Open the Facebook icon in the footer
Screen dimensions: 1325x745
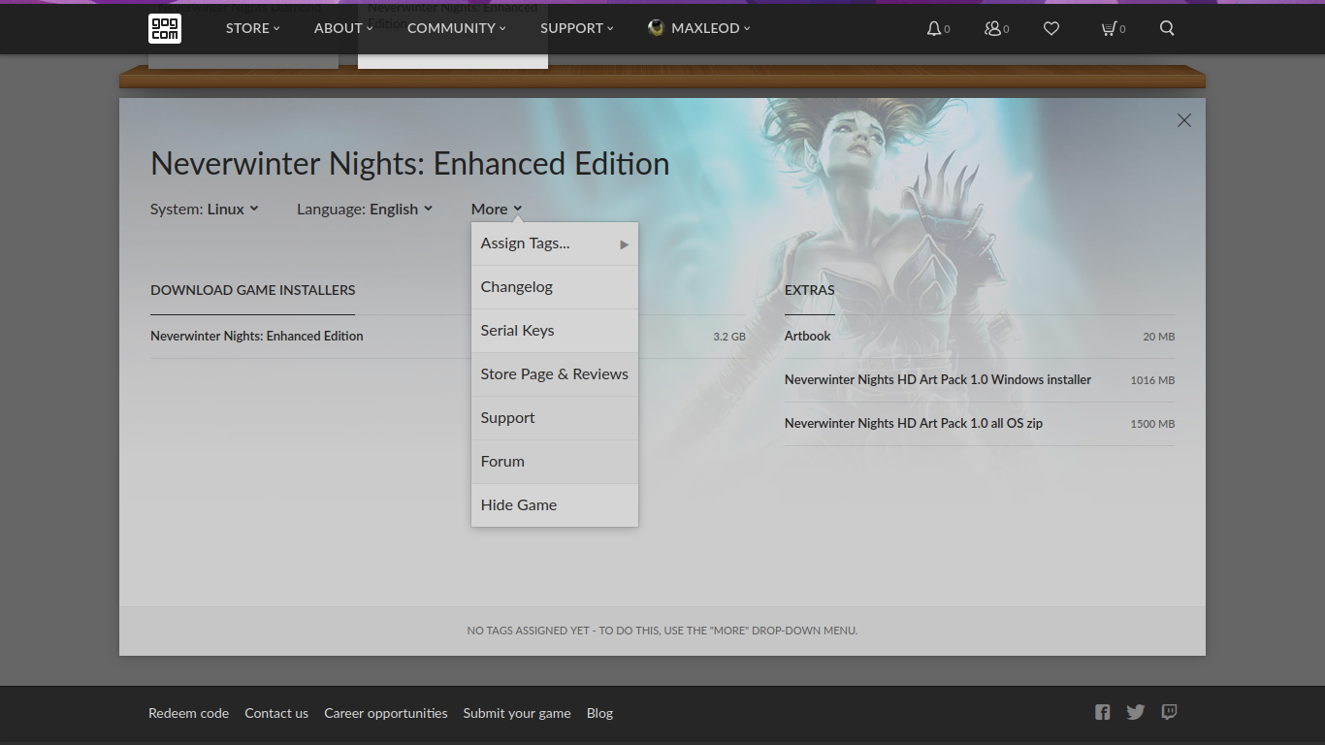pos(1103,712)
